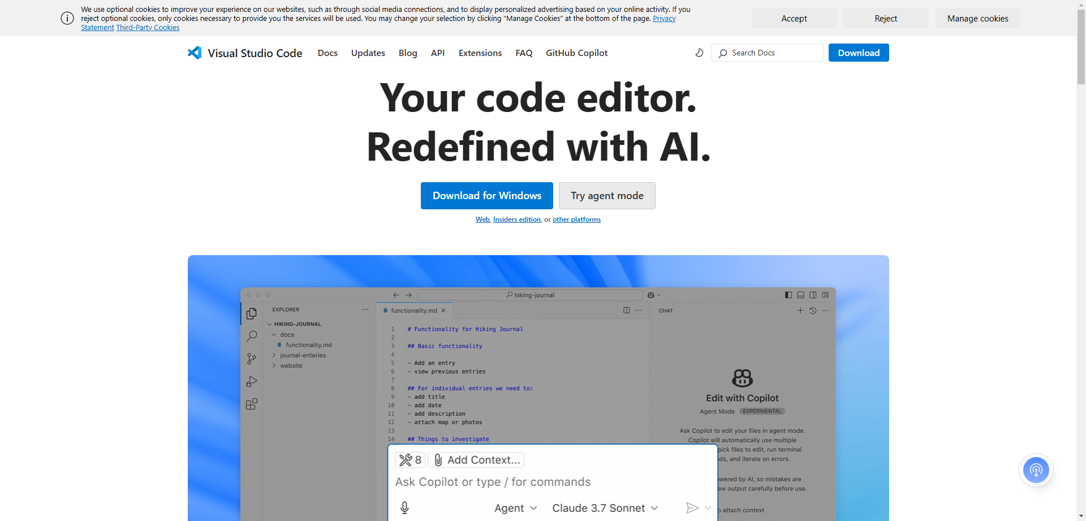Follow the other platforms link
This screenshot has height=521, width=1086.
[576, 219]
